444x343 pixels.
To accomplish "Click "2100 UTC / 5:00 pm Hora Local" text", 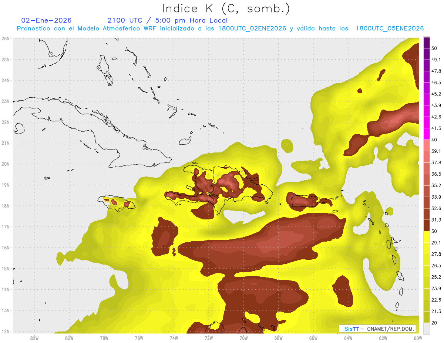I will [x=168, y=20].
